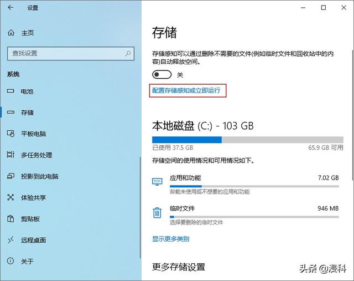Image resolution: width=354 pixels, height=281 pixels.
Task: Open the 关于 about icon
Action: 11,261
